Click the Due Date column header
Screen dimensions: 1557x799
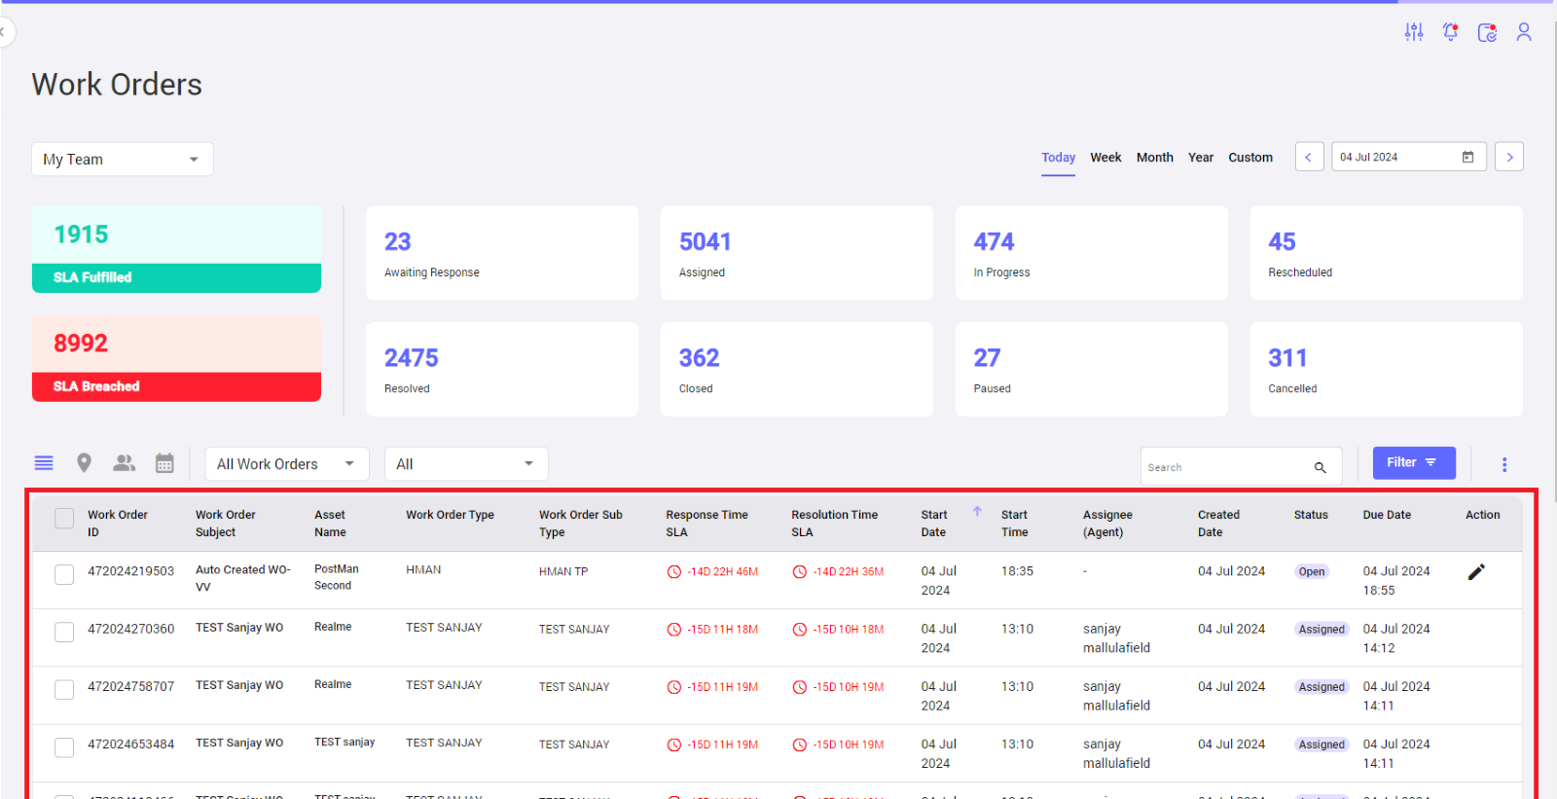coord(1387,515)
